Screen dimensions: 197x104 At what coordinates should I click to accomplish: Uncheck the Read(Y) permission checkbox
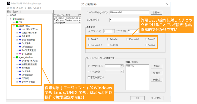pos(89,39)
